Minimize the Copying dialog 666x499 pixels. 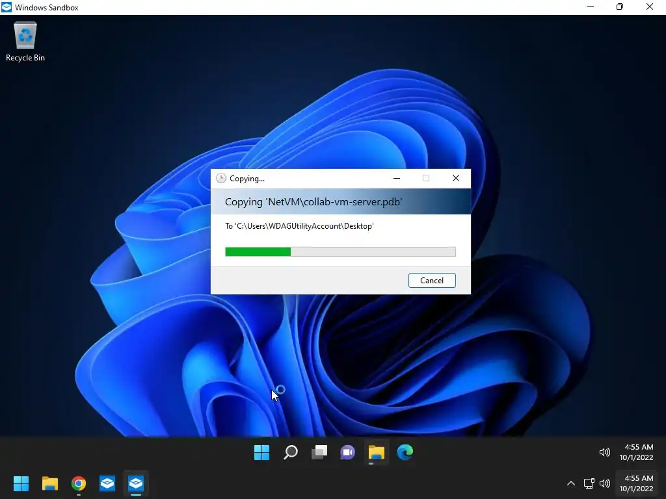[x=397, y=178]
